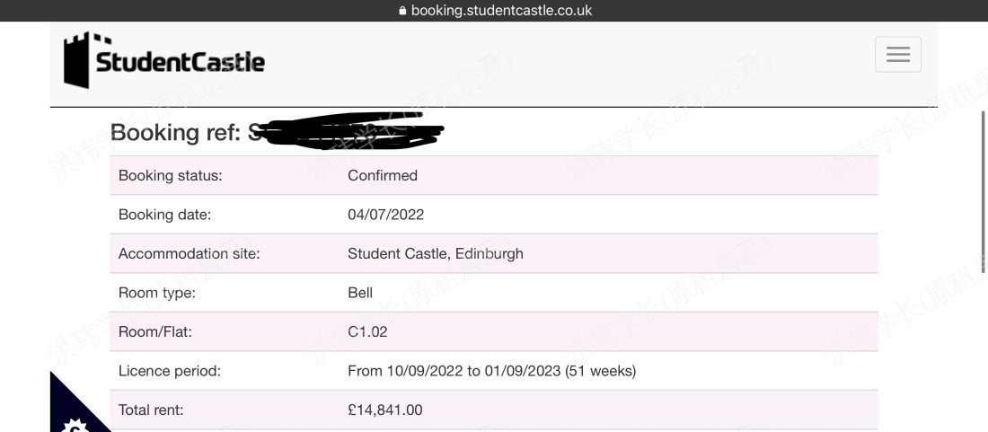
Task: Select the booking date 04/07/2022
Action: coord(385,215)
